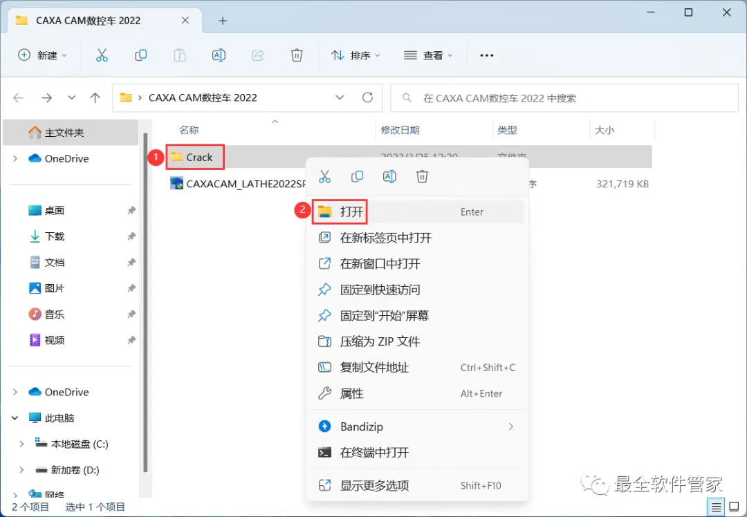Open 视频 in the sidebar
Image resolution: width=747 pixels, height=517 pixels.
point(55,340)
